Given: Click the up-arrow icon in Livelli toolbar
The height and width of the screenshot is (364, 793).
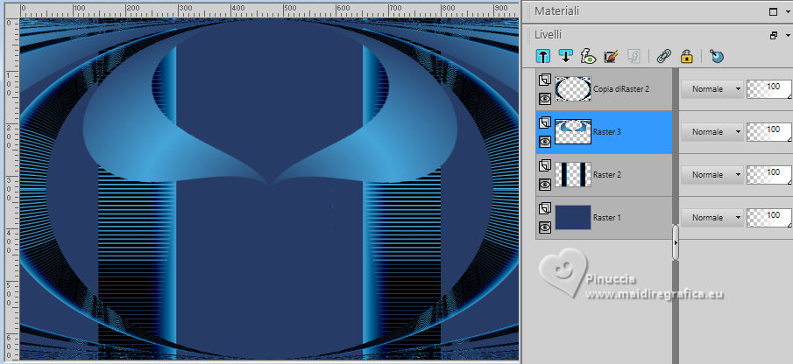Looking at the screenshot, I should (x=542, y=56).
